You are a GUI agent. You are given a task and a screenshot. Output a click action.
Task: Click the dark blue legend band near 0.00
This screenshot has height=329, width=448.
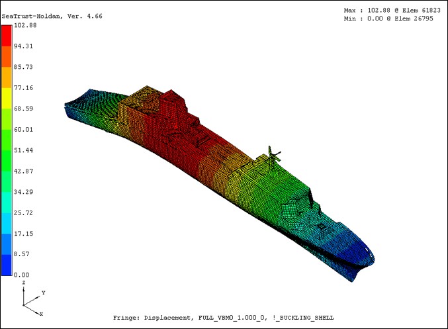(7, 265)
